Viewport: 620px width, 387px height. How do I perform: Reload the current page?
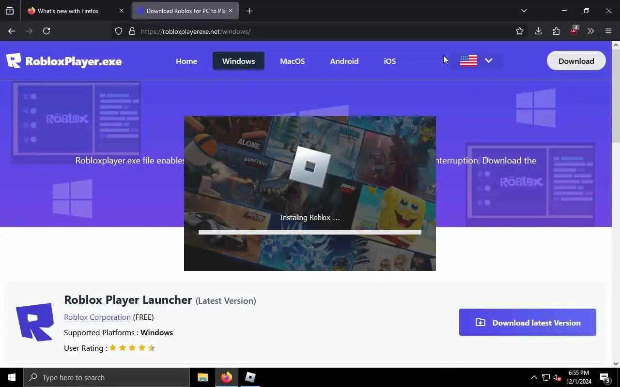(x=46, y=31)
